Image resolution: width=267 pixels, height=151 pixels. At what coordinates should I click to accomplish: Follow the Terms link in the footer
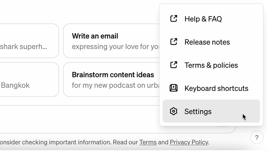[x=148, y=142]
